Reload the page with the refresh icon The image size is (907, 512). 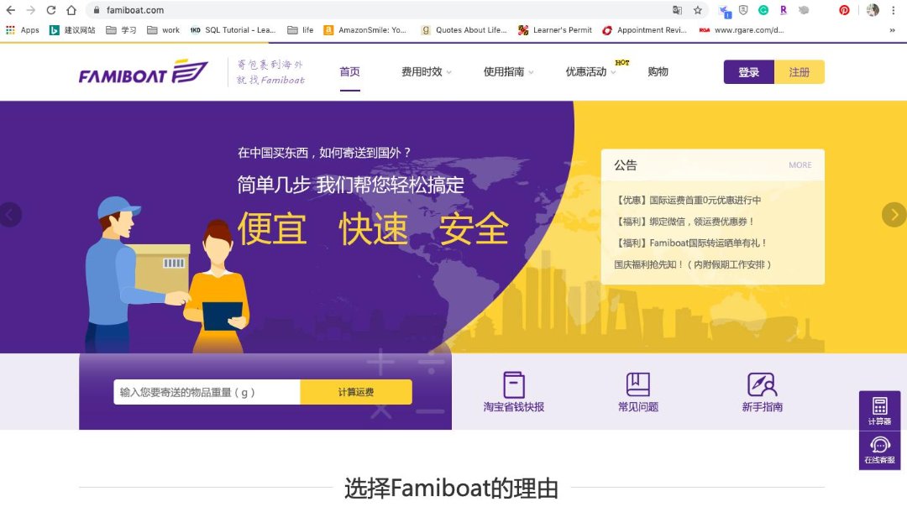[52, 10]
